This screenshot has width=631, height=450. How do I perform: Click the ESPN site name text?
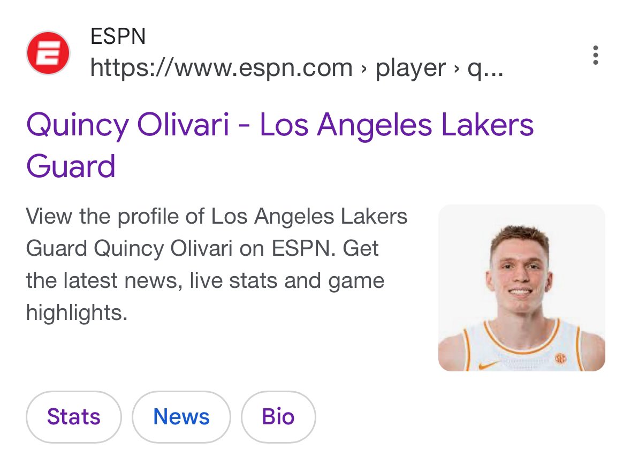click(118, 37)
